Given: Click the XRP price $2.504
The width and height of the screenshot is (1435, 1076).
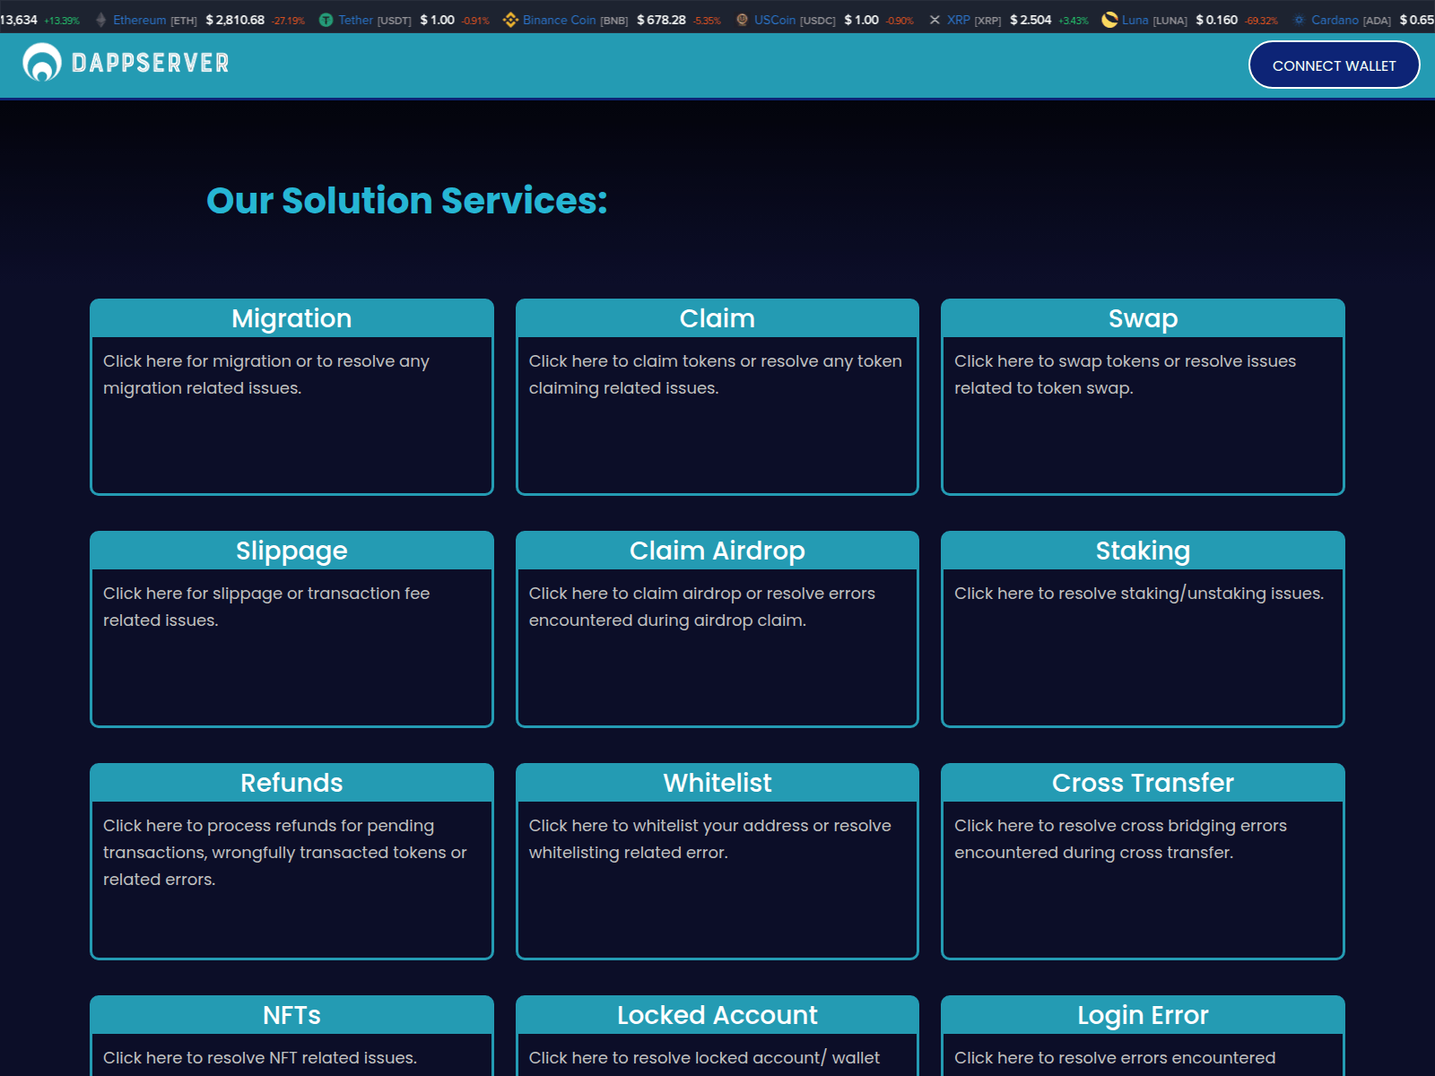Looking at the screenshot, I should point(1031,20).
